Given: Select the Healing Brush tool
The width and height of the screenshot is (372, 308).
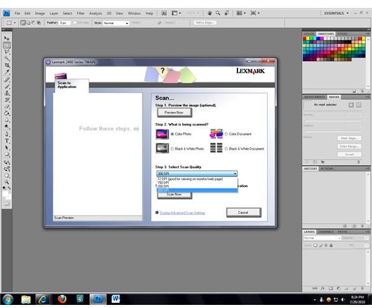Looking at the screenshot, I should coord(7,80).
